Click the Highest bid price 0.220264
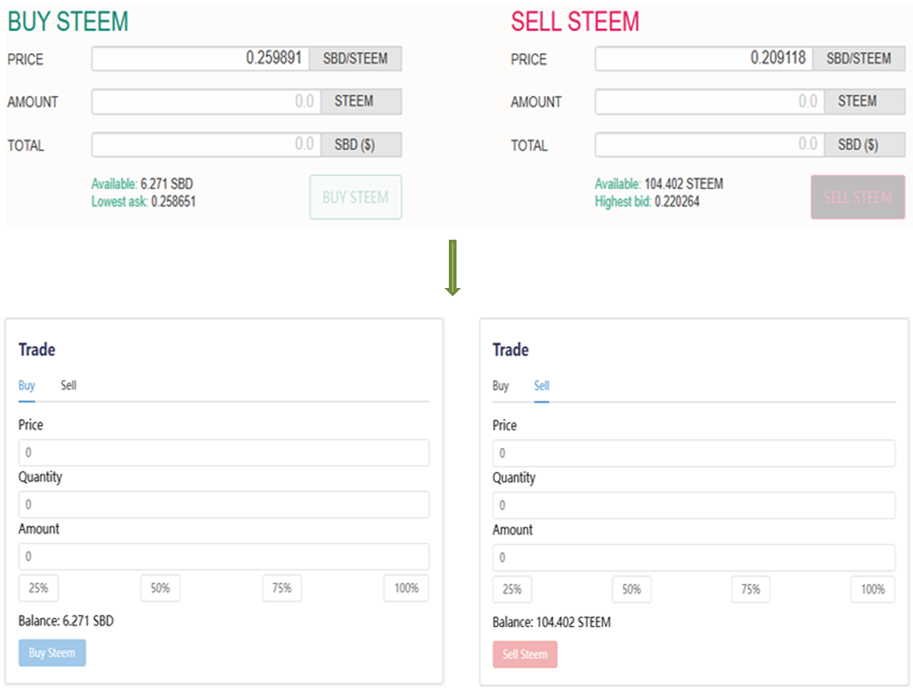The width and height of the screenshot is (913, 690). point(677,202)
